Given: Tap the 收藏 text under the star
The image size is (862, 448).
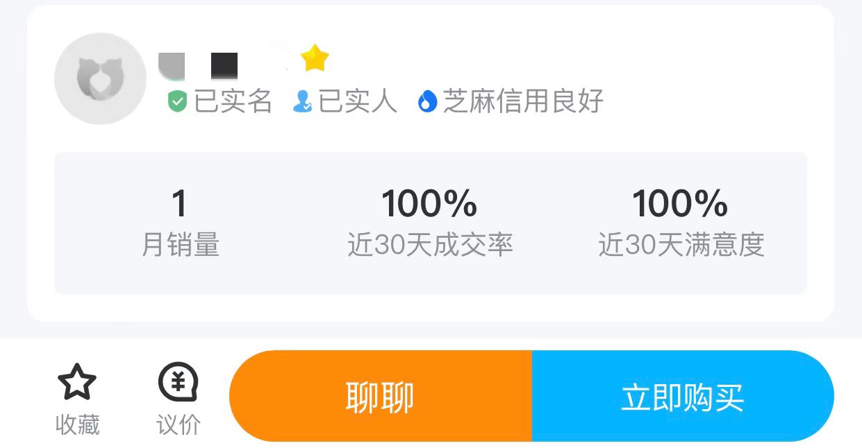Looking at the screenshot, I should tap(77, 424).
